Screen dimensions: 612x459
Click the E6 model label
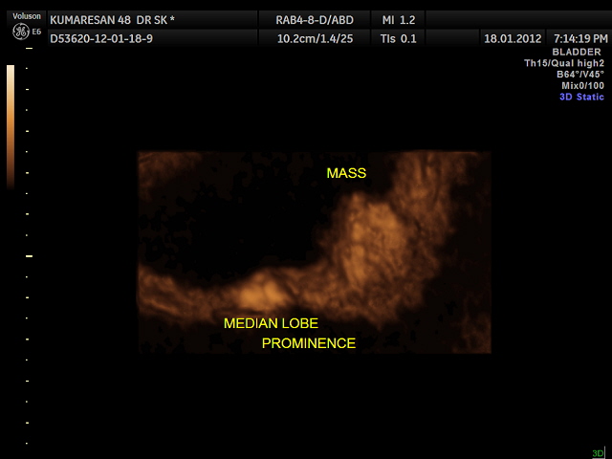pyautogui.click(x=37, y=32)
